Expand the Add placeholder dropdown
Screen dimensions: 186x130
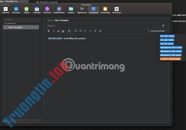click(159, 31)
